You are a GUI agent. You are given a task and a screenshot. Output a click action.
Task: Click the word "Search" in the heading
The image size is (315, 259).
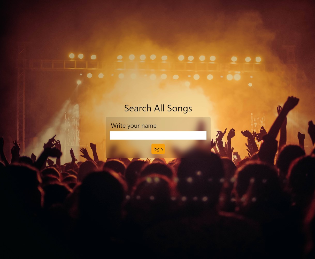(x=138, y=108)
